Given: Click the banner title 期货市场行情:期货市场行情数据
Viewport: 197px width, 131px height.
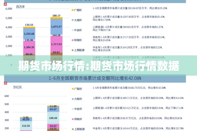Looking at the screenshot, I should (98, 66).
